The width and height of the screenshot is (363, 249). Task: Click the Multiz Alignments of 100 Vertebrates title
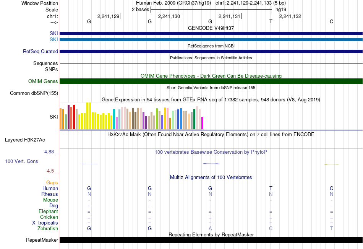tap(211, 177)
